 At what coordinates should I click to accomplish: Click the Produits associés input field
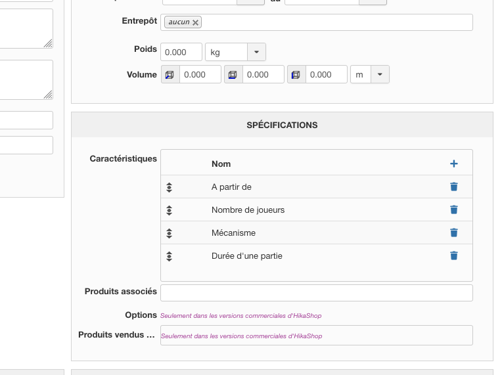pos(317,293)
